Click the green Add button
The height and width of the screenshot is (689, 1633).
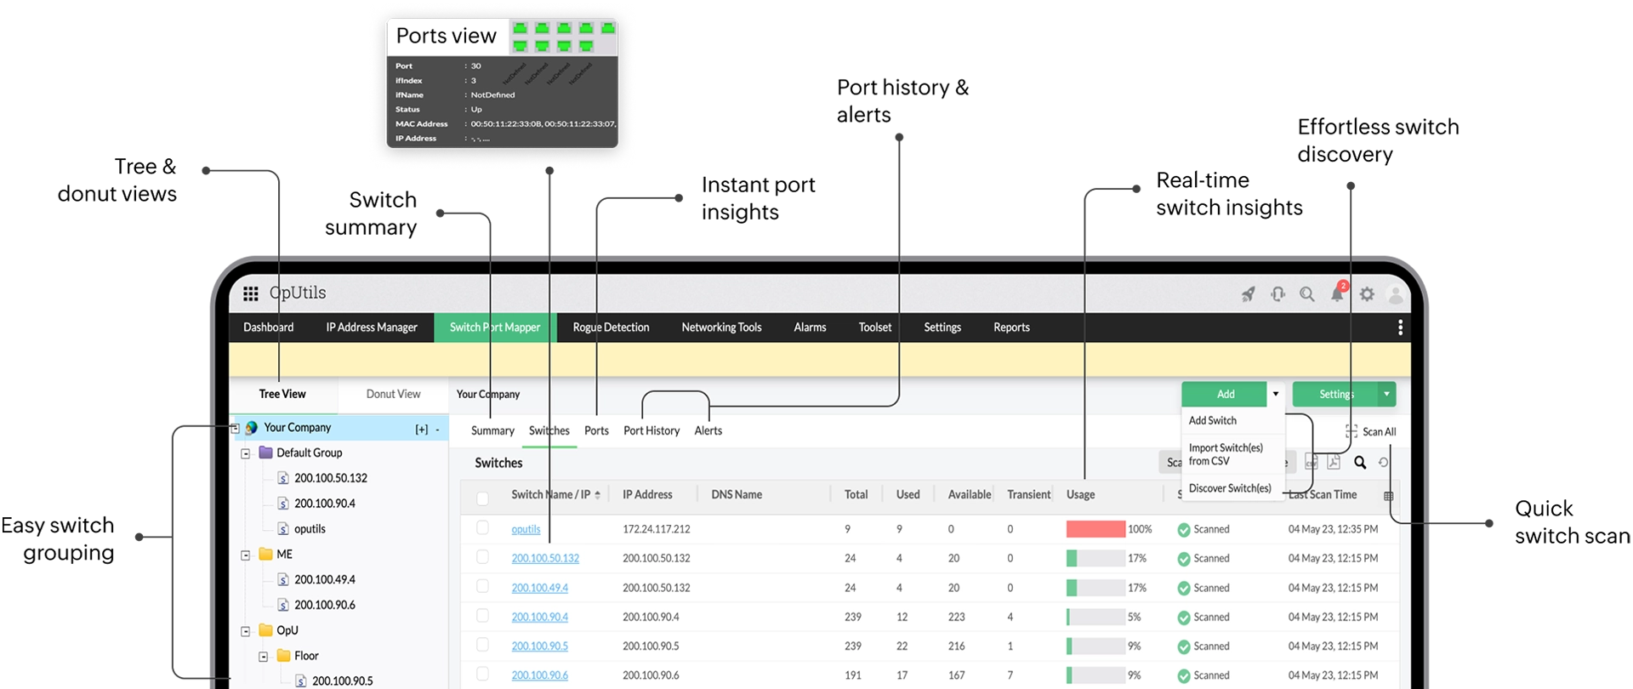click(x=1226, y=394)
